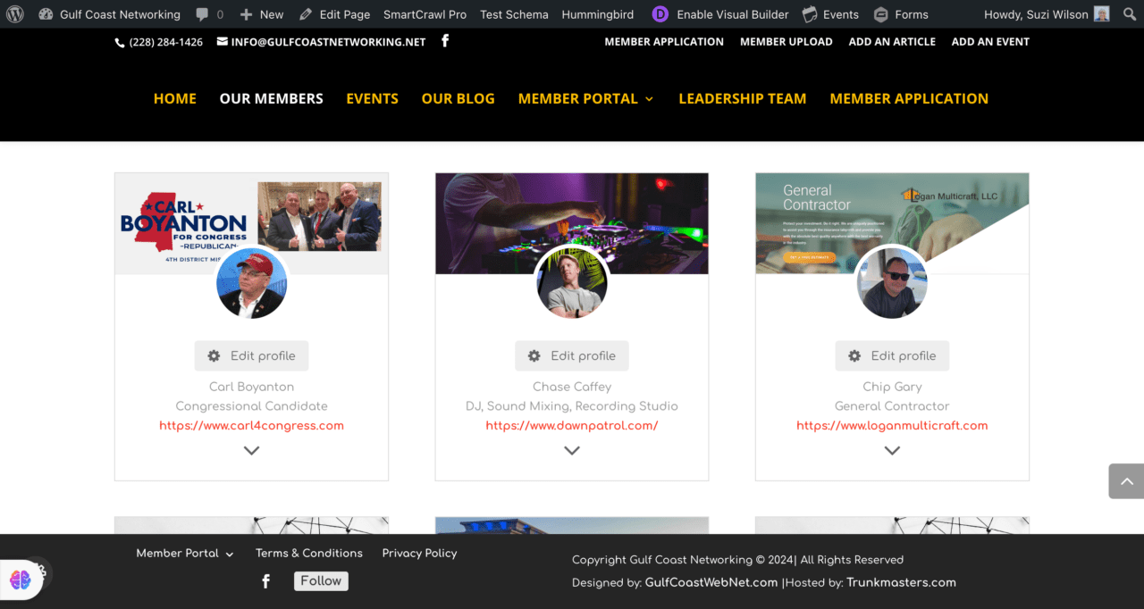1144x609 pixels.
Task: Open the Terms & Conditions footer link
Action: point(309,554)
